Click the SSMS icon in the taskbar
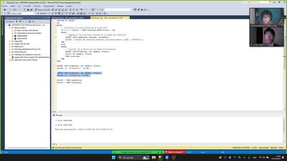 click(x=161, y=157)
